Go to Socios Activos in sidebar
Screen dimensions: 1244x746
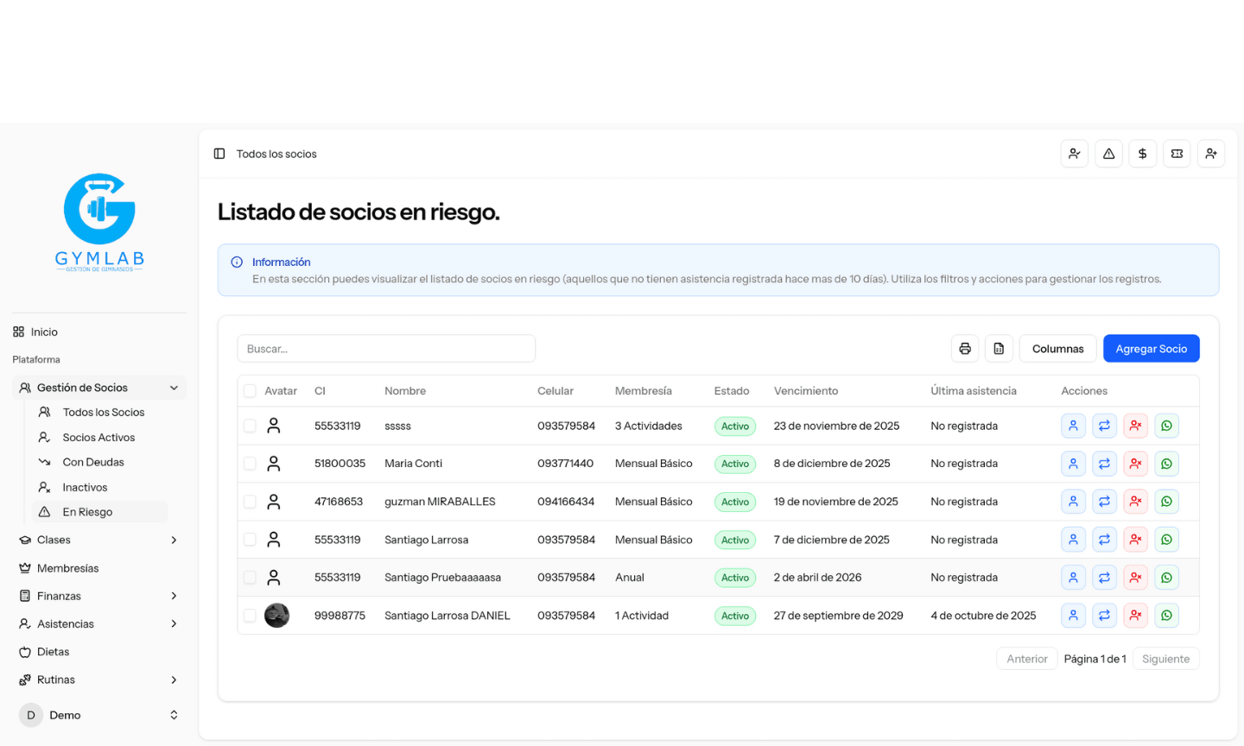[98, 438]
